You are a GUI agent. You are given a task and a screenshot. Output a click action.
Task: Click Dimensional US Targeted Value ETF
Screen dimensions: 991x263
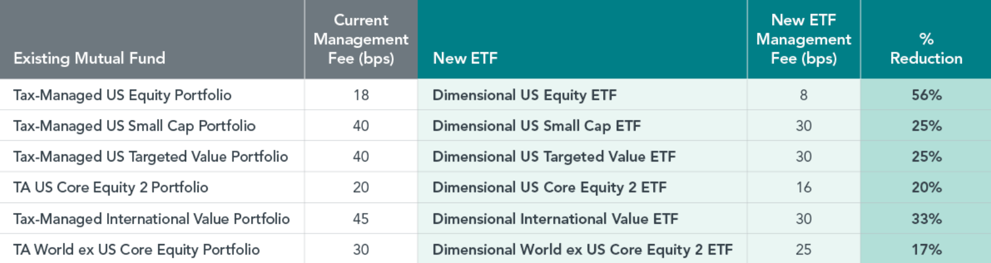click(x=554, y=157)
